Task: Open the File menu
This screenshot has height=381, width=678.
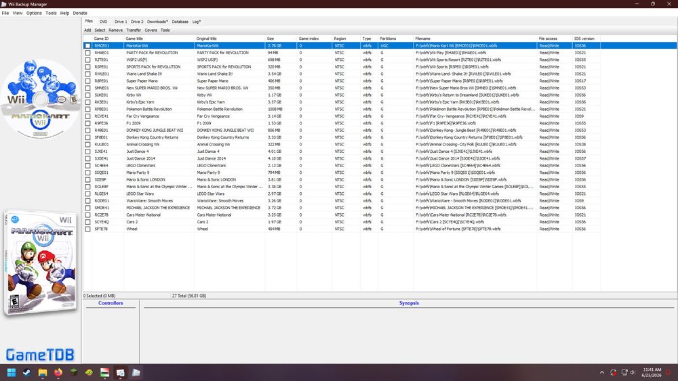Action: (5, 13)
